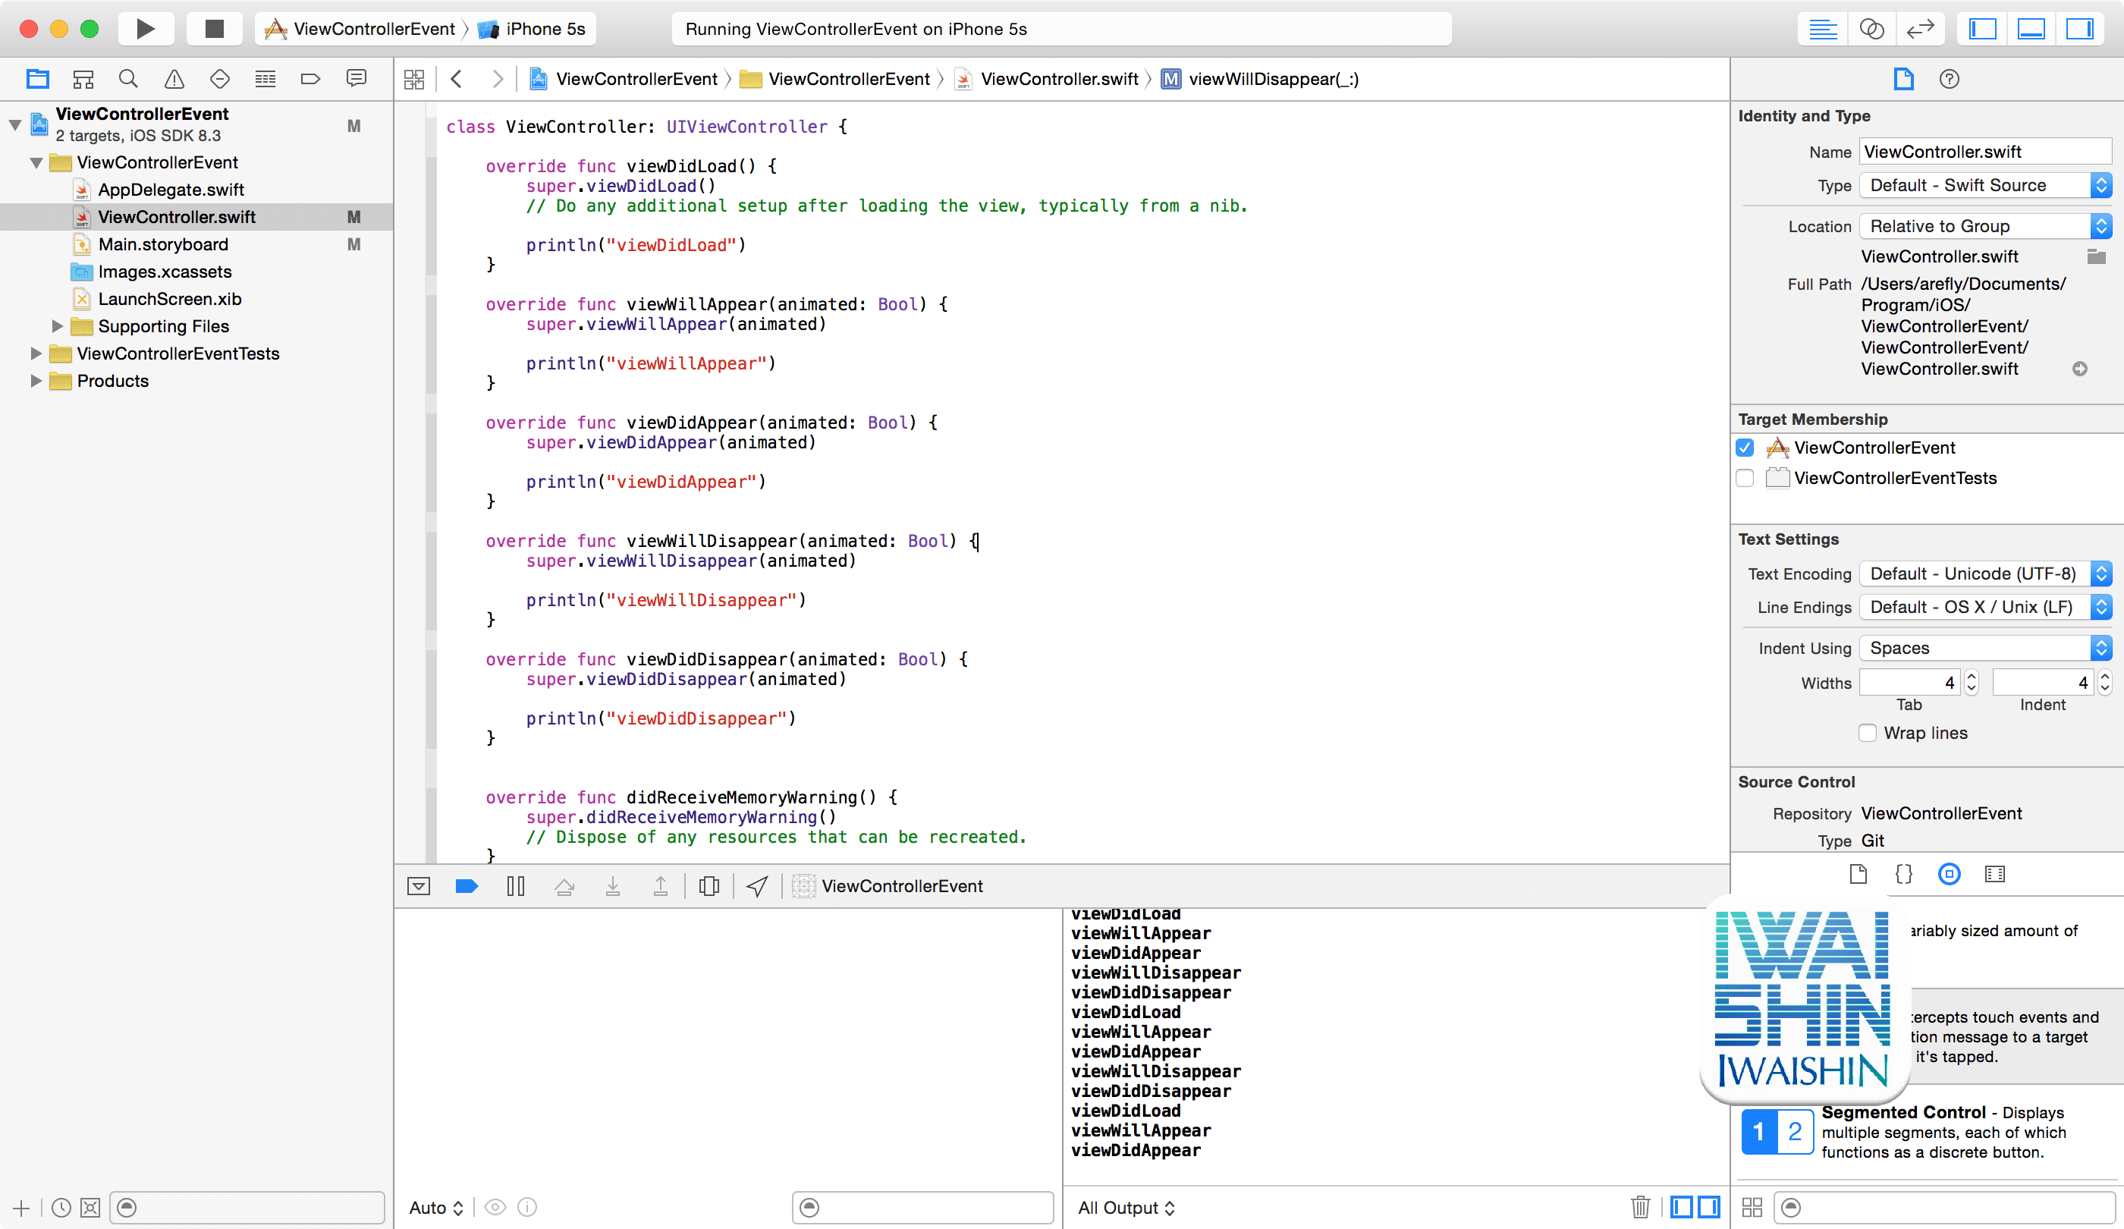Viewport: 2124px width, 1229px height.
Task: Collapse the ViewControllerEvent group folder
Action: pos(36,162)
